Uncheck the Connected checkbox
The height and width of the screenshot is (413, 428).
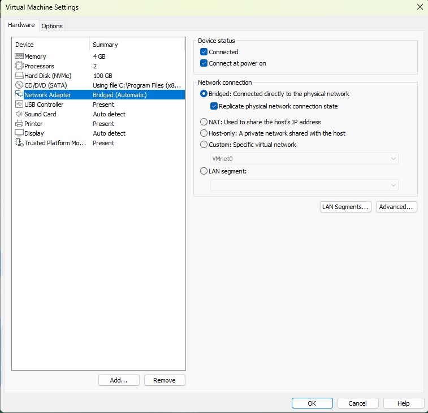tap(204, 52)
